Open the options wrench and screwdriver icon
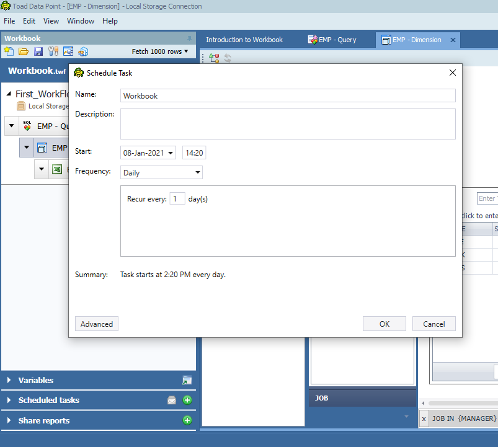498x447 pixels. pos(53,51)
